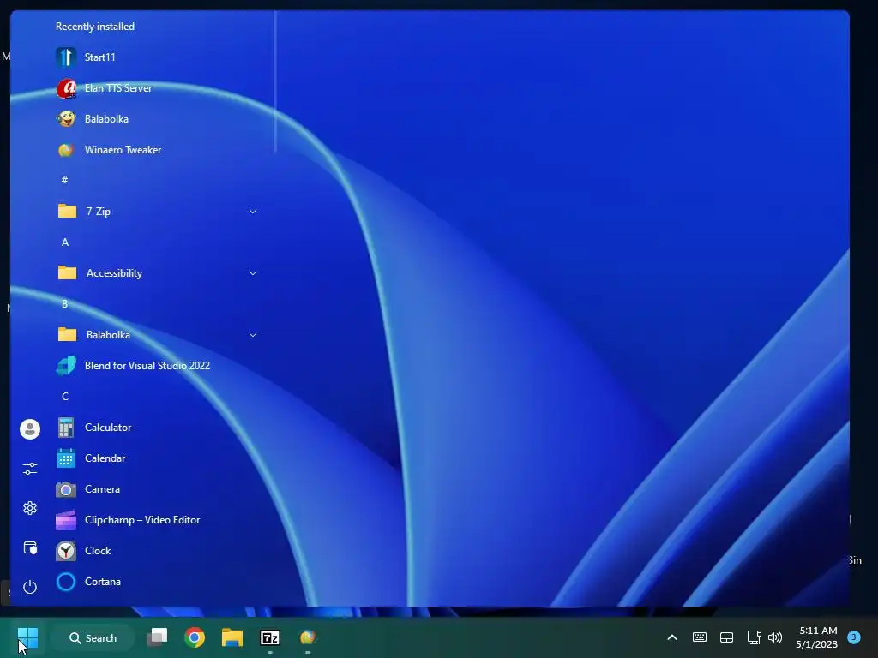The image size is (878, 658).
Task: Open notifications badge showing 3
Action: tap(854, 637)
